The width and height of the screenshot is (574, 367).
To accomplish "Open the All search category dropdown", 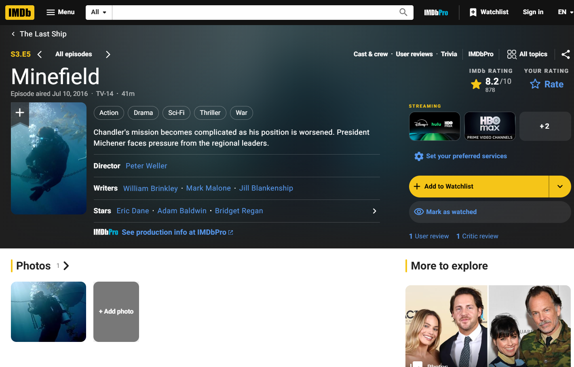I will pyautogui.click(x=99, y=12).
